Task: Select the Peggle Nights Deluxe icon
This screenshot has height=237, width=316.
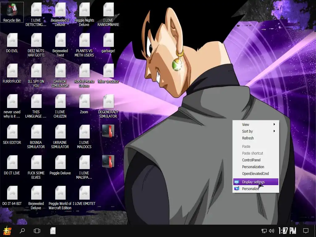Action: [x=84, y=15]
